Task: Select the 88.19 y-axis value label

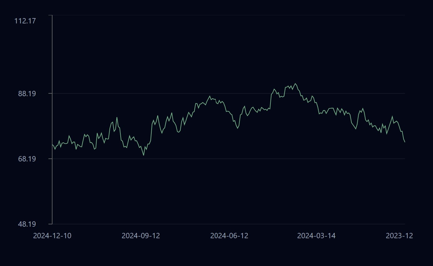Action: [27, 93]
